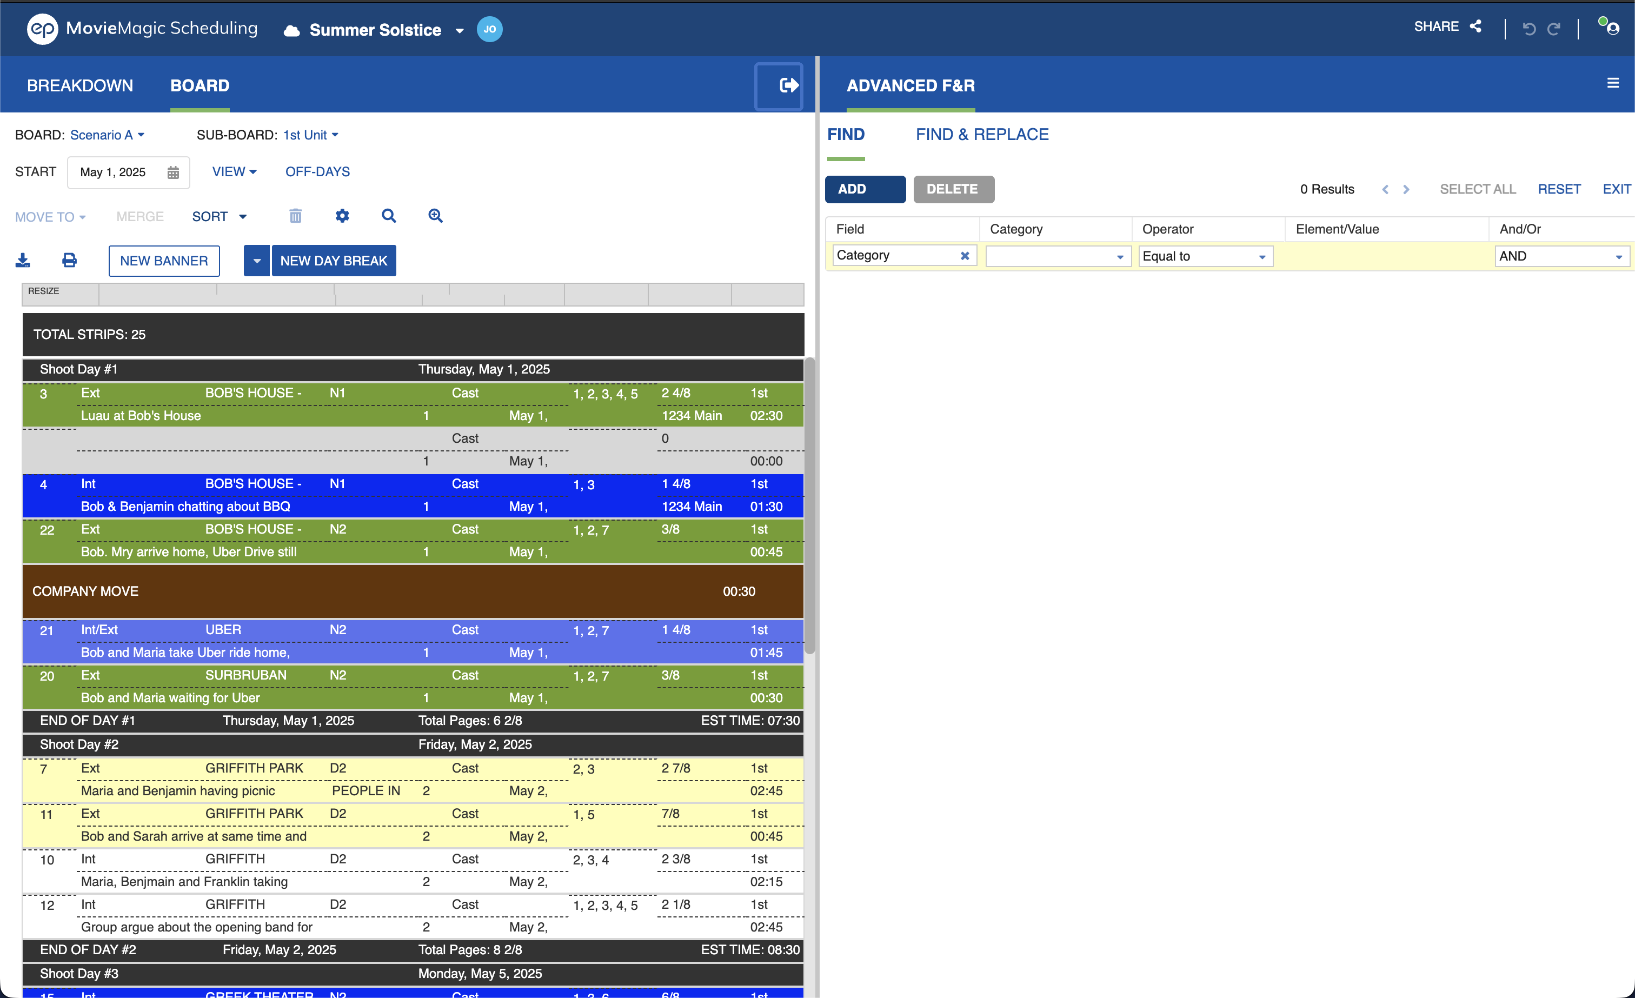Click the RESET link
This screenshot has width=1635, height=998.
click(1559, 189)
